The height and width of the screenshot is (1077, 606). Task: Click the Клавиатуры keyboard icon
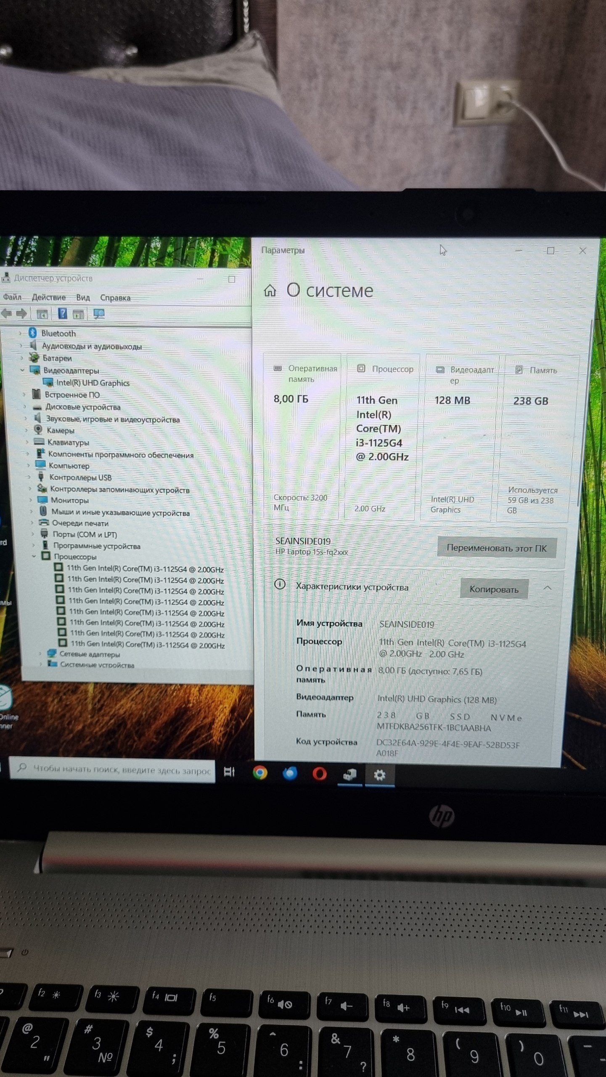click(x=39, y=442)
